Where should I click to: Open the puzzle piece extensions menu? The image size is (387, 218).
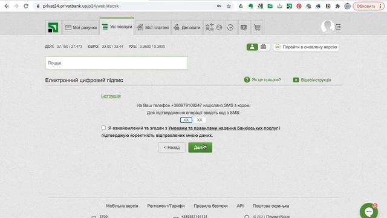(x=337, y=6)
